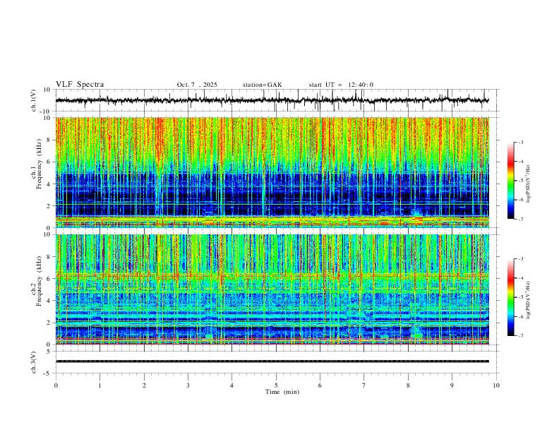Click inside the ch.2 spectrogram panel
Image resolution: width=559 pixels, height=432 pixels.
click(272, 289)
